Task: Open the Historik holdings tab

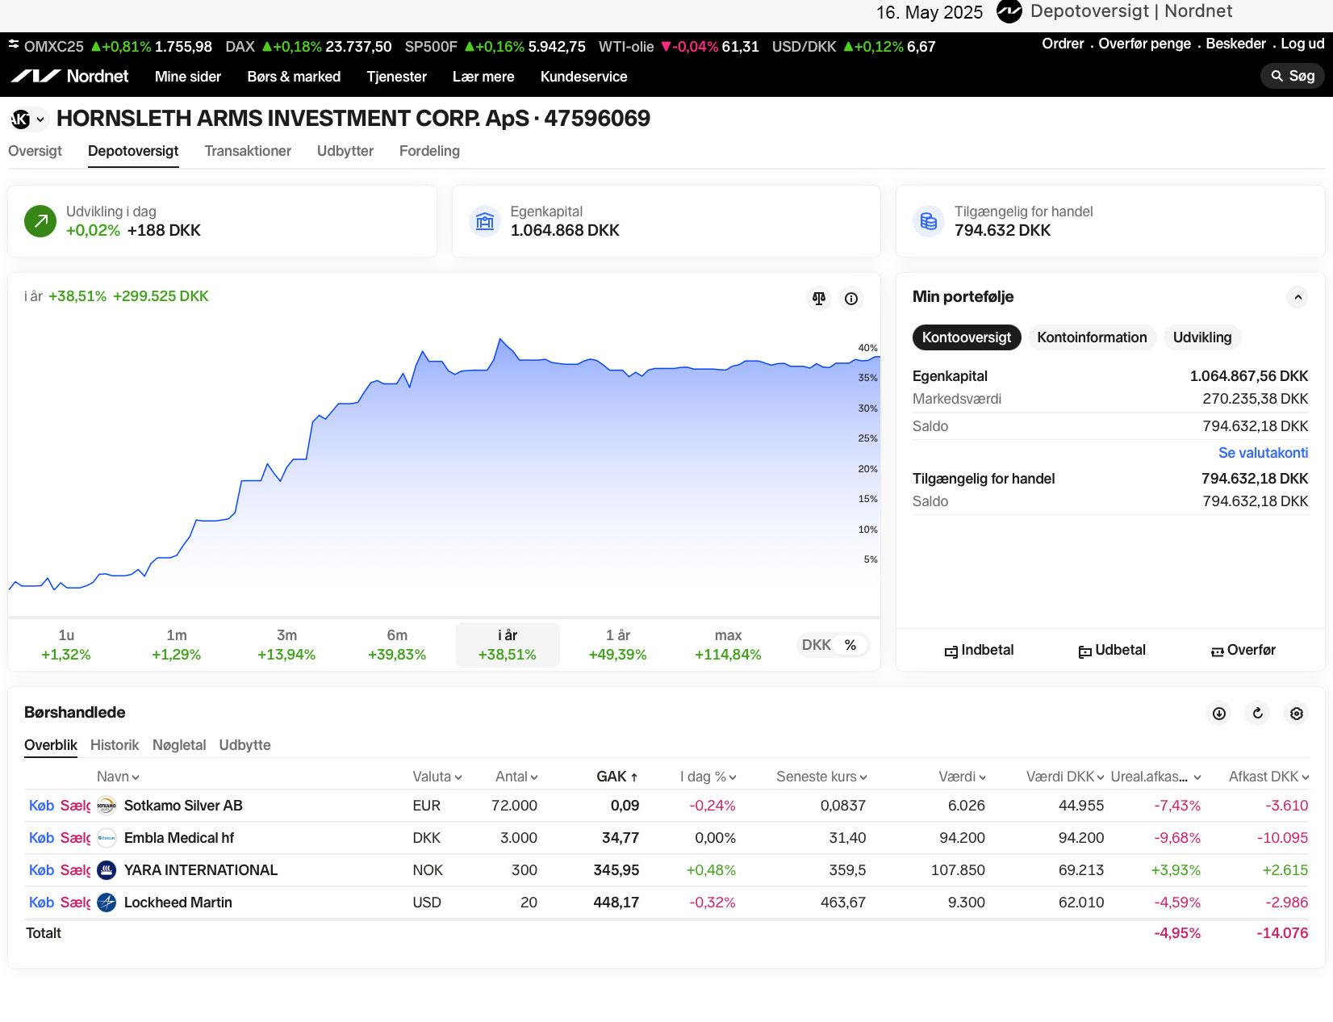Action: (115, 745)
